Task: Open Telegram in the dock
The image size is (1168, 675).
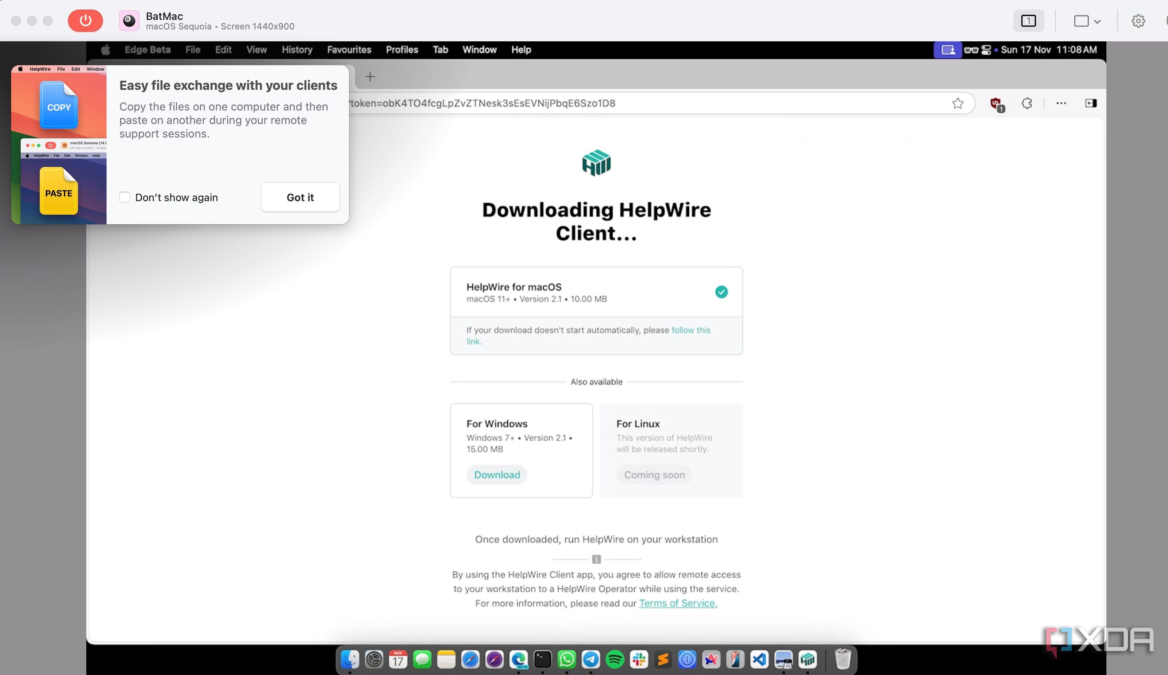Action: click(590, 659)
